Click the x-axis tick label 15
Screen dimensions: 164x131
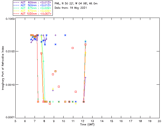(111, 121)
